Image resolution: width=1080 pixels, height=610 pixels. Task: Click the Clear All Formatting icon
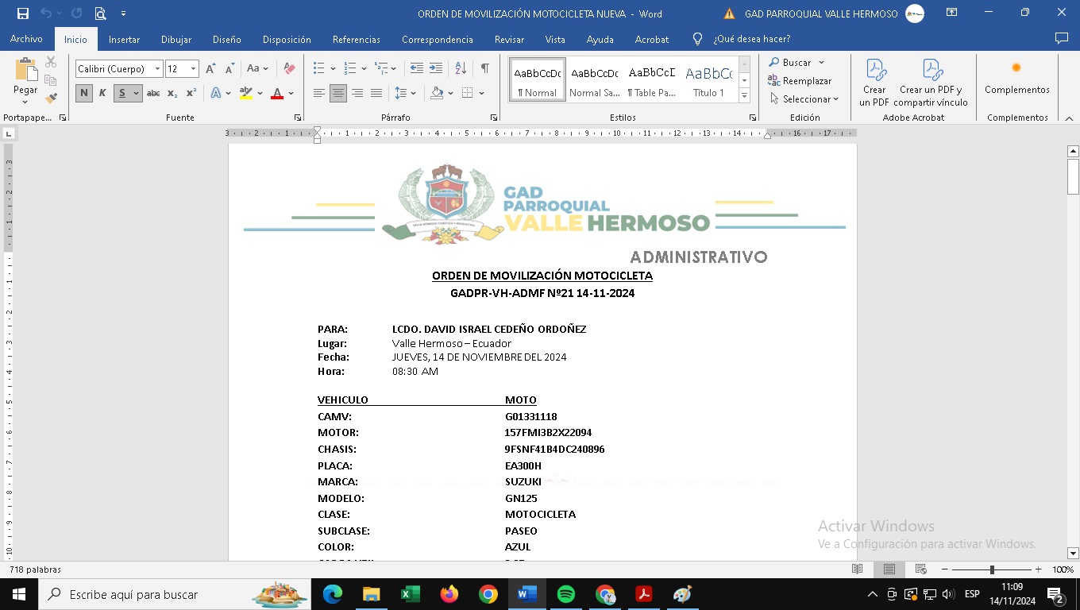289,69
